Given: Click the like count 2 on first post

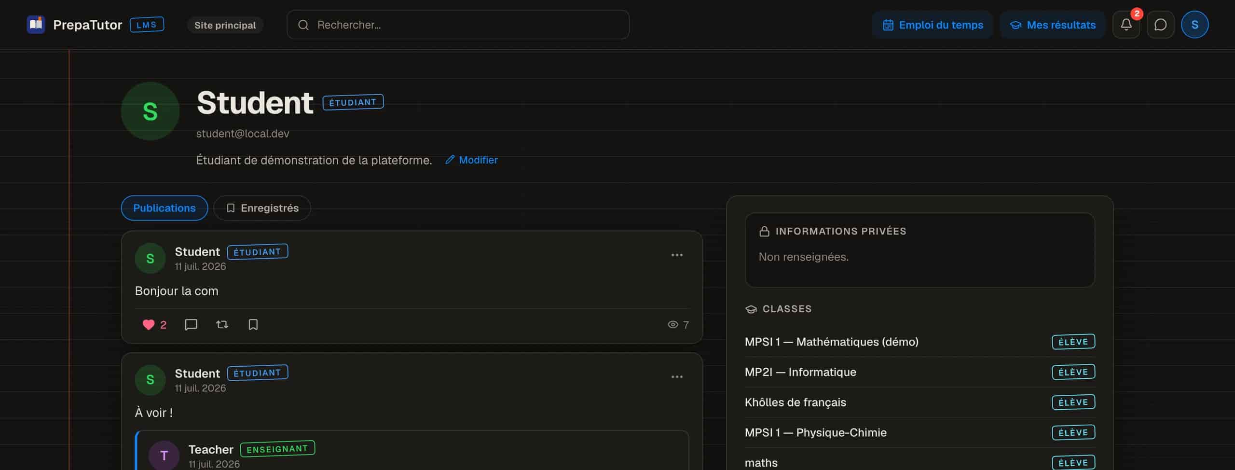Looking at the screenshot, I should pos(164,325).
